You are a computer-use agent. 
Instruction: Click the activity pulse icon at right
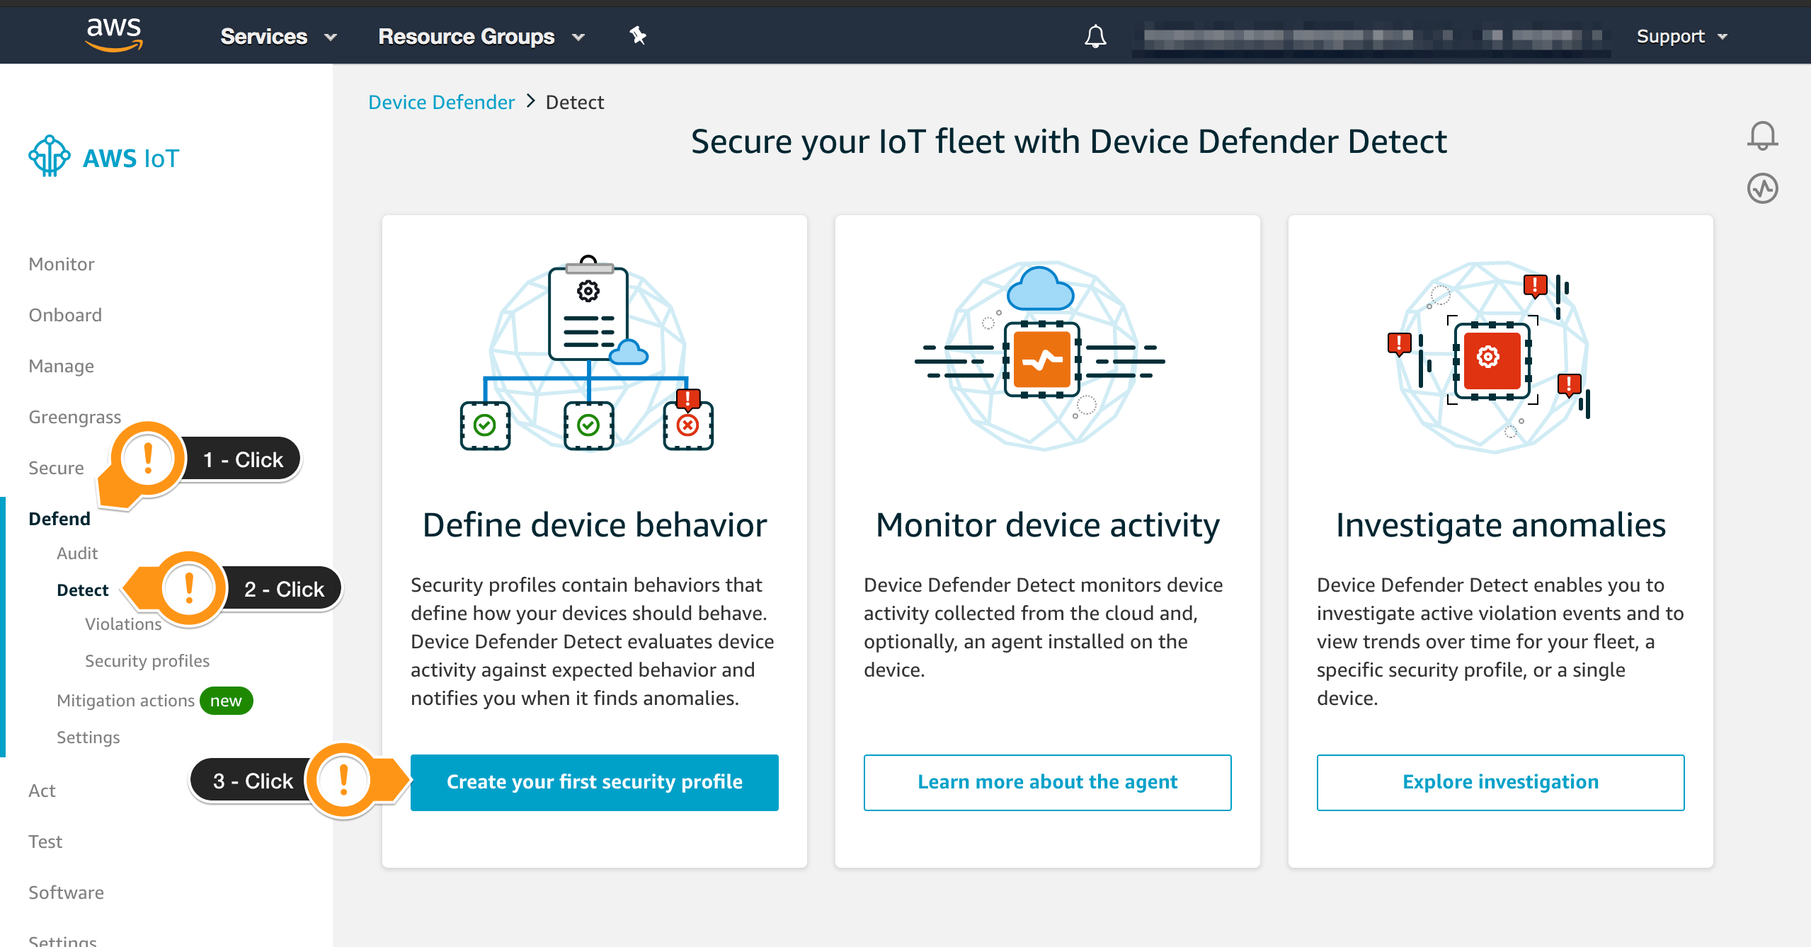click(1762, 189)
